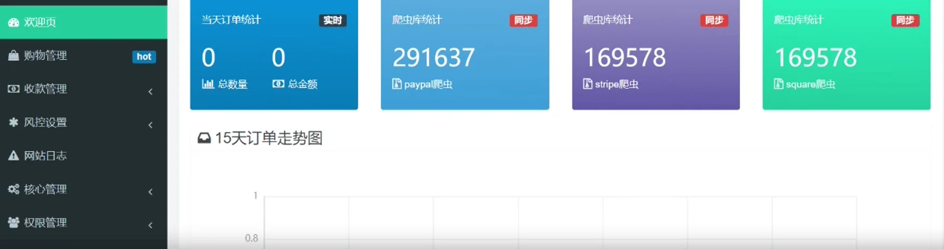
Task: Click the file icon beside paypal爬虫
Action: pos(397,84)
